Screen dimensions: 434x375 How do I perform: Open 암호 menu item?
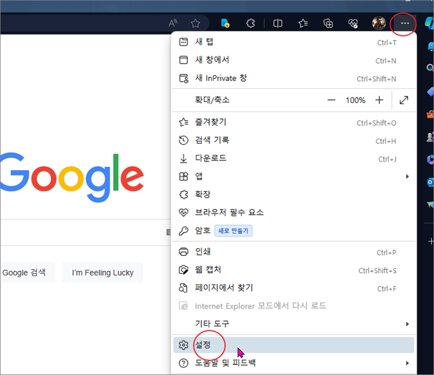click(294, 231)
